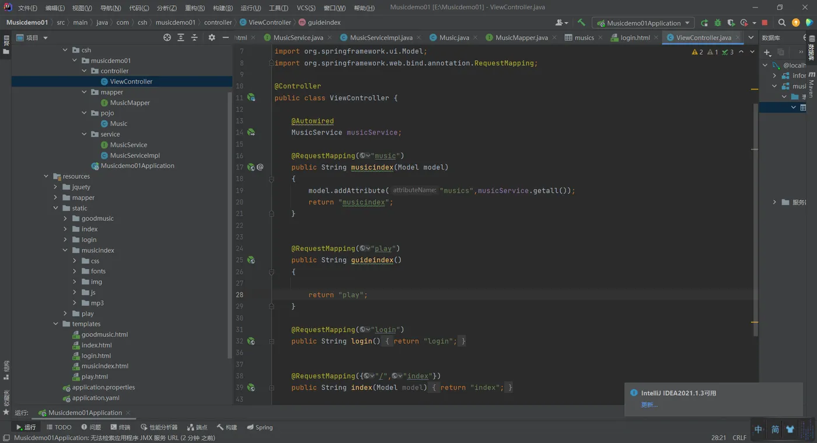Viewport: 817px width, 443px height.
Task: Click the gutter icon beside index on line 39
Action: point(251,388)
